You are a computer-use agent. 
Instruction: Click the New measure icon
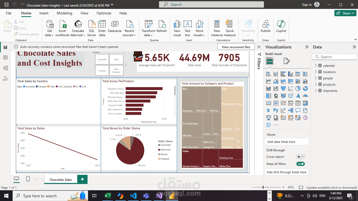tap(217, 24)
